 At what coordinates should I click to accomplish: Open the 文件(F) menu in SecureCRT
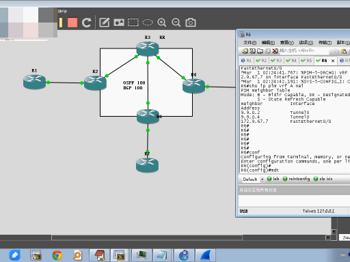point(250,42)
